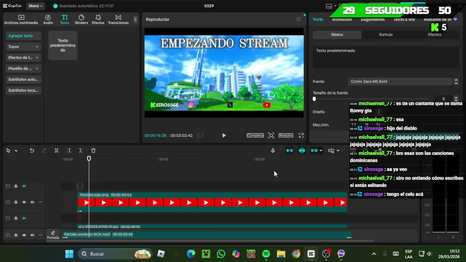Viewport: 466px width, 262px height.
Task: Open the player options hamburger menu
Action: point(298,19)
